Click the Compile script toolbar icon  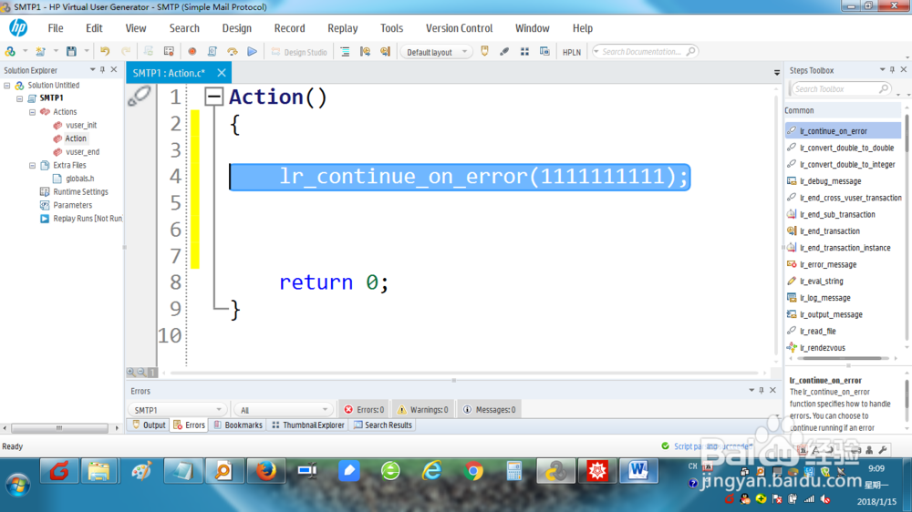coord(212,51)
